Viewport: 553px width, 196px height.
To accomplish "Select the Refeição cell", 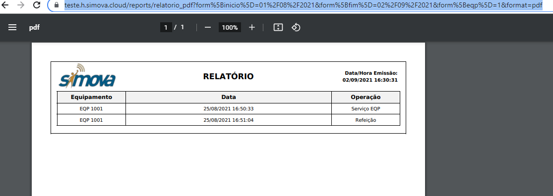I will click(x=366, y=120).
